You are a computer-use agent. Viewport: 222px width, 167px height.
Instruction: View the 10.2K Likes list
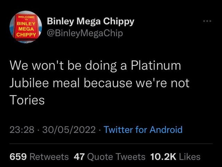click(176, 157)
